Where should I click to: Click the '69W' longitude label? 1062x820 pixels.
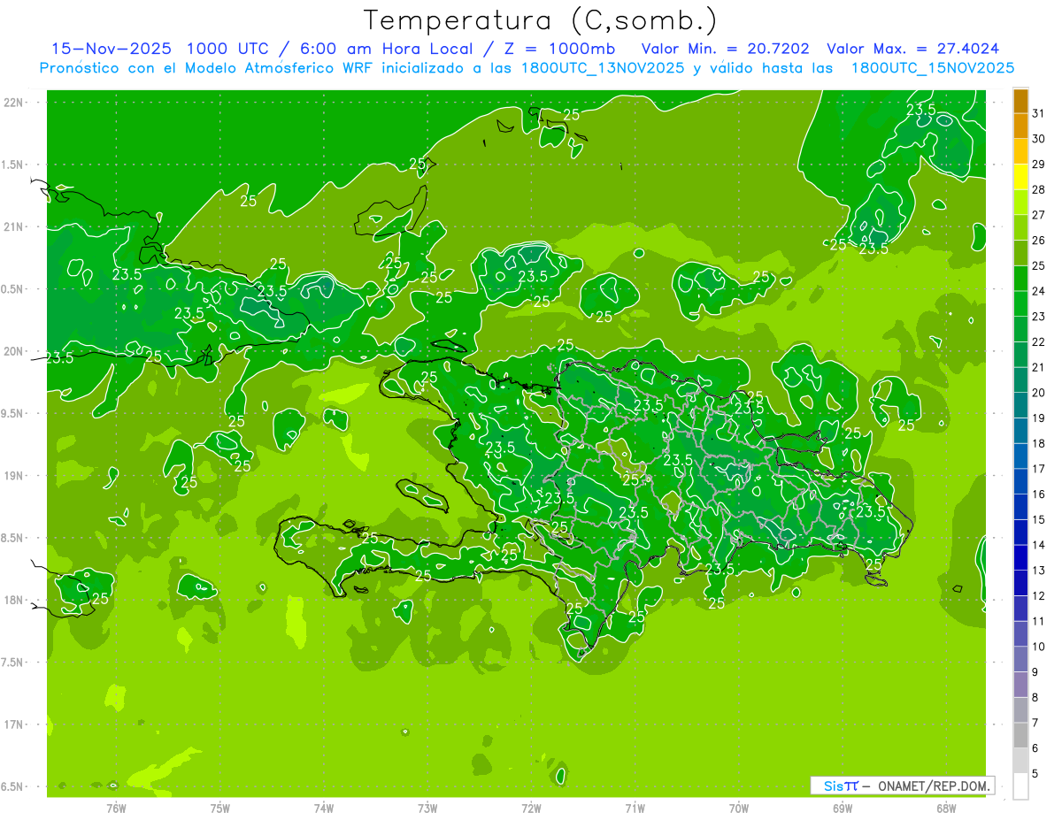pos(843,809)
